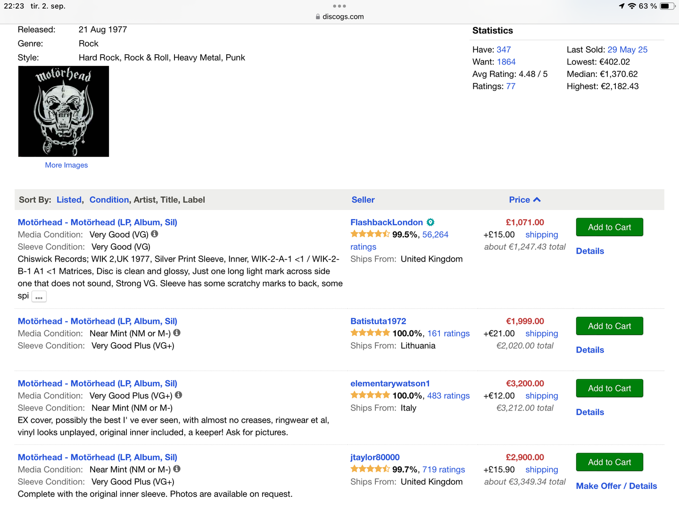Sort listings by Listed
679x509 pixels.
pos(69,200)
